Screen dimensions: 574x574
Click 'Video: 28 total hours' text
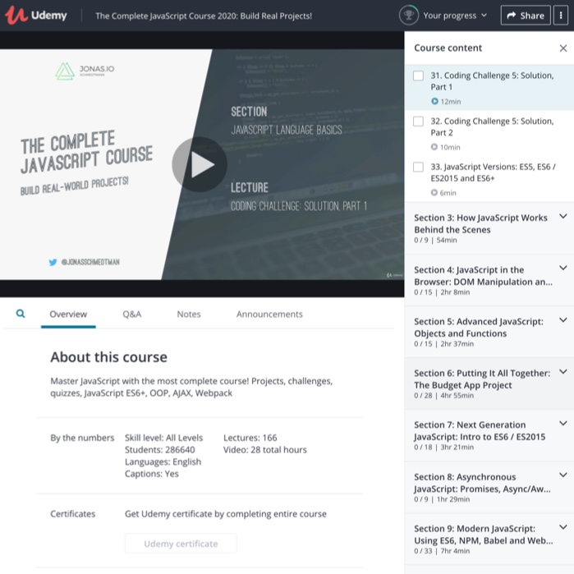click(x=265, y=449)
